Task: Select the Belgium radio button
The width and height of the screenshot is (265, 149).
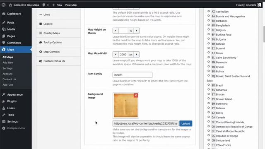Action: (209, 30)
